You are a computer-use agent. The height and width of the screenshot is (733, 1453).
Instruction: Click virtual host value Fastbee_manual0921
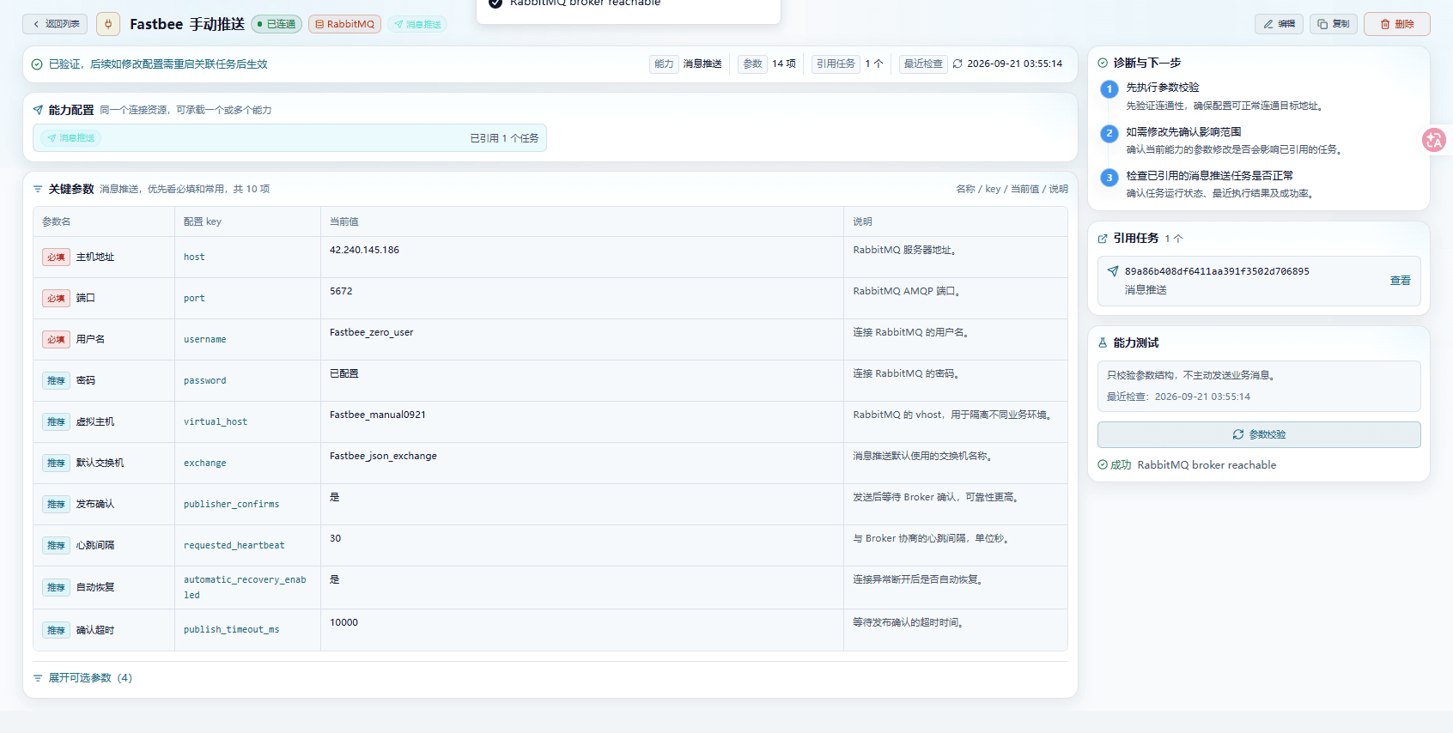point(377,415)
